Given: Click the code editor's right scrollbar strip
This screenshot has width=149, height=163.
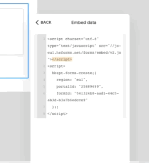Looking at the screenshot, I should click(124, 76).
